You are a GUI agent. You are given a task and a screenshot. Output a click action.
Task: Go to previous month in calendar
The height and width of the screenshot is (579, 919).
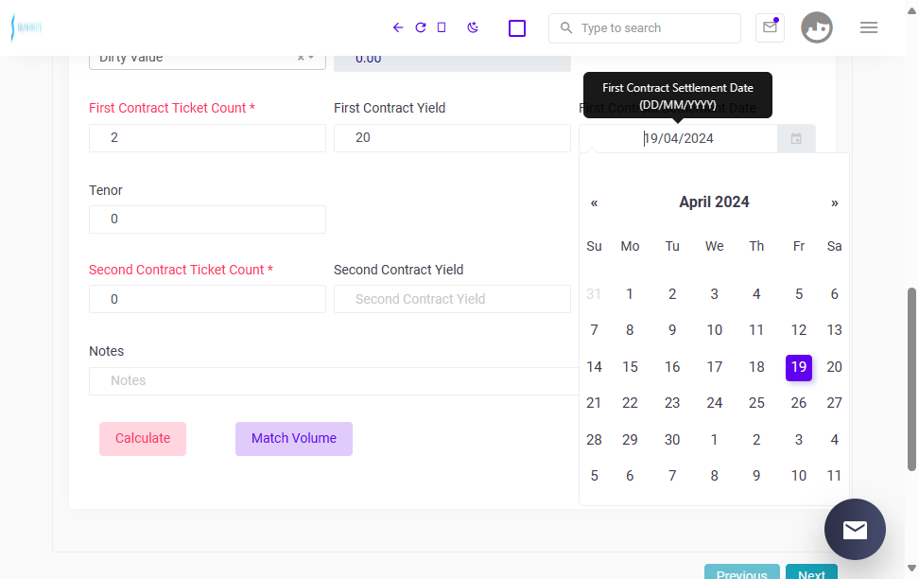point(594,203)
